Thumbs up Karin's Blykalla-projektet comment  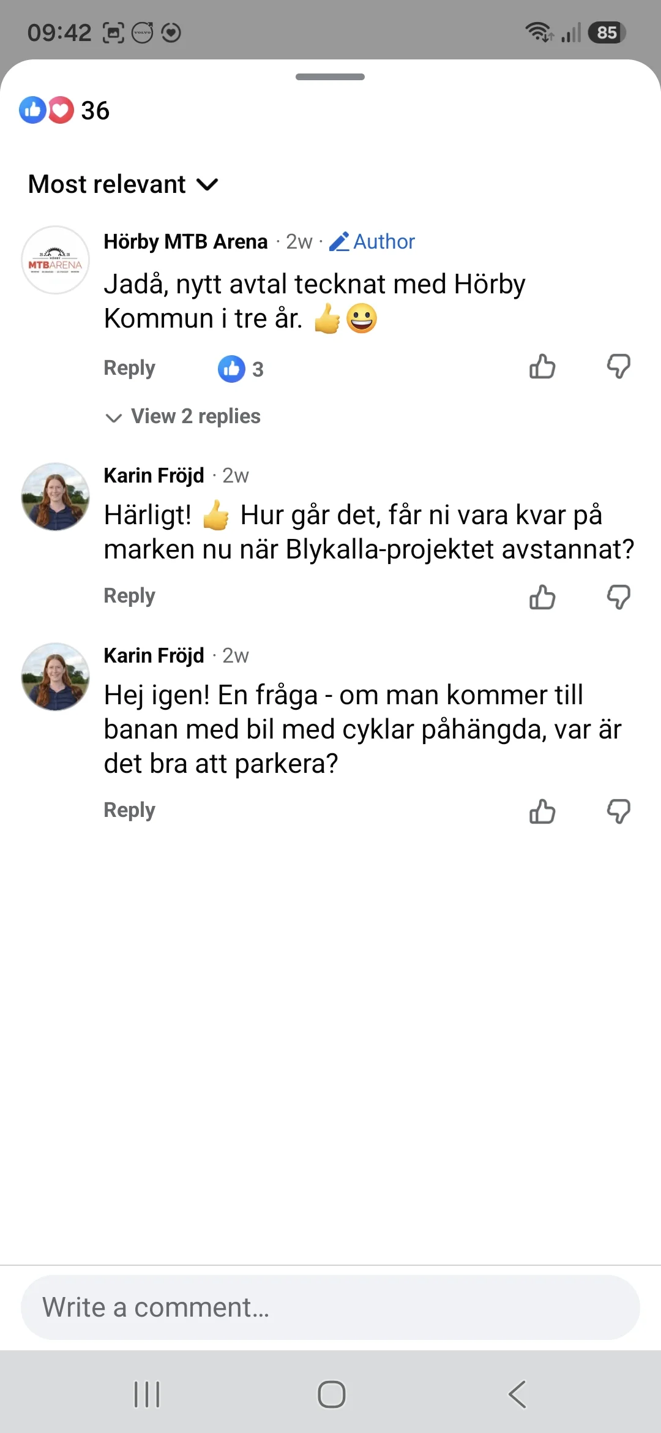click(542, 596)
